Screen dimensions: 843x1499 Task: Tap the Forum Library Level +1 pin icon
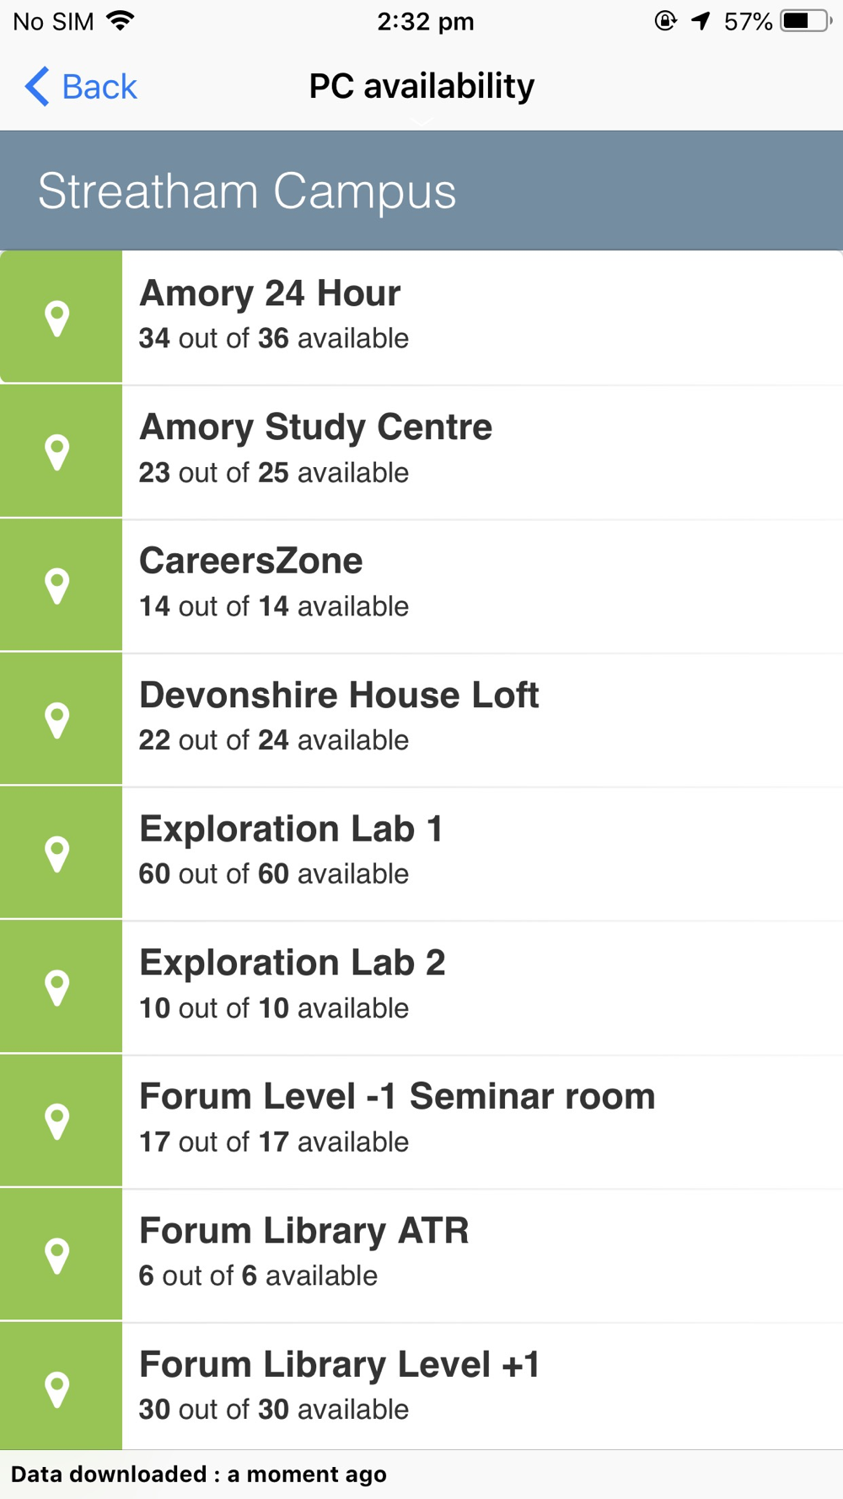click(x=57, y=1389)
